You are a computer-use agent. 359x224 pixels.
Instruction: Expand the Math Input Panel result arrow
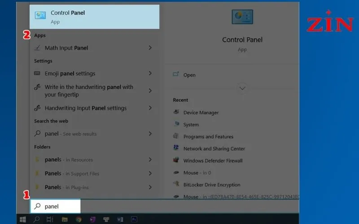(x=150, y=48)
